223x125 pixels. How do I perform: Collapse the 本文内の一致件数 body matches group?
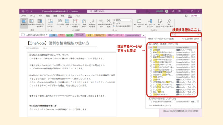(x=198, y=102)
